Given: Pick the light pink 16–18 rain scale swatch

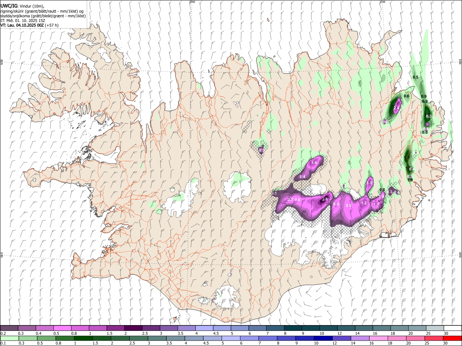Looking at the screenshot, I should click(x=378, y=338).
